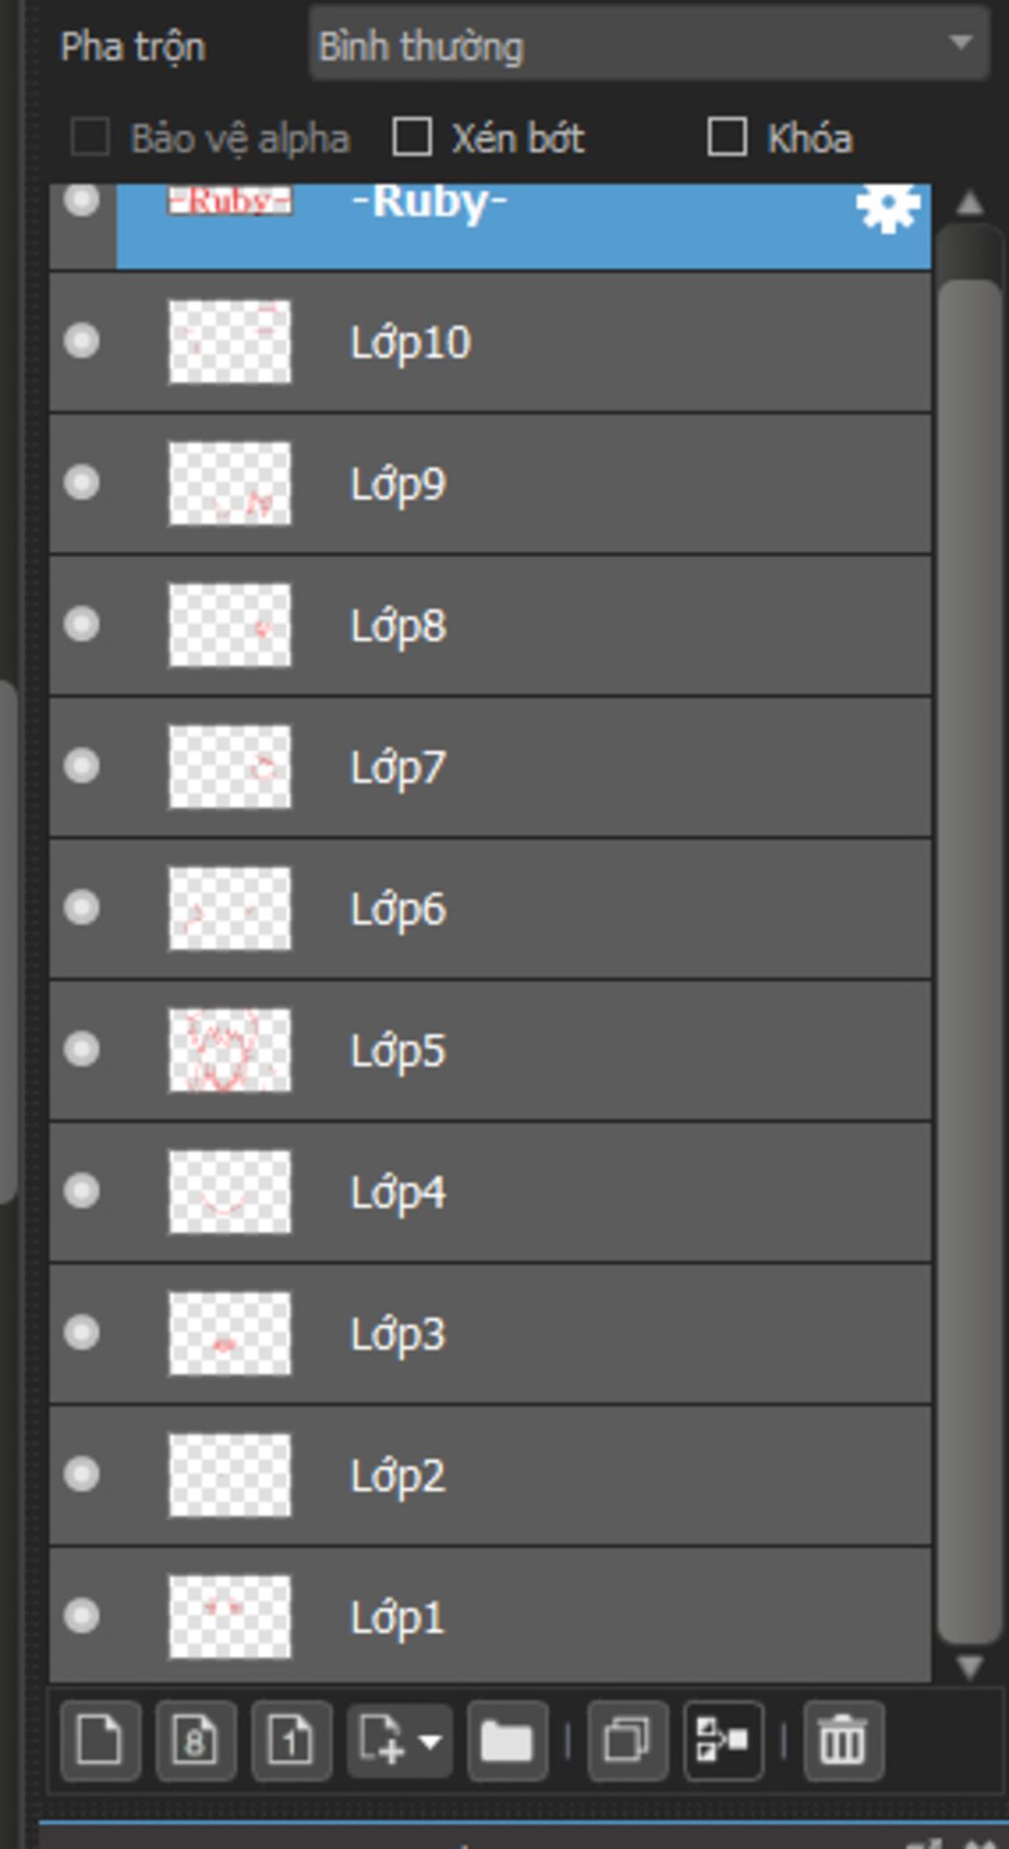
Task: Add a new color layer
Action: (x=100, y=1741)
